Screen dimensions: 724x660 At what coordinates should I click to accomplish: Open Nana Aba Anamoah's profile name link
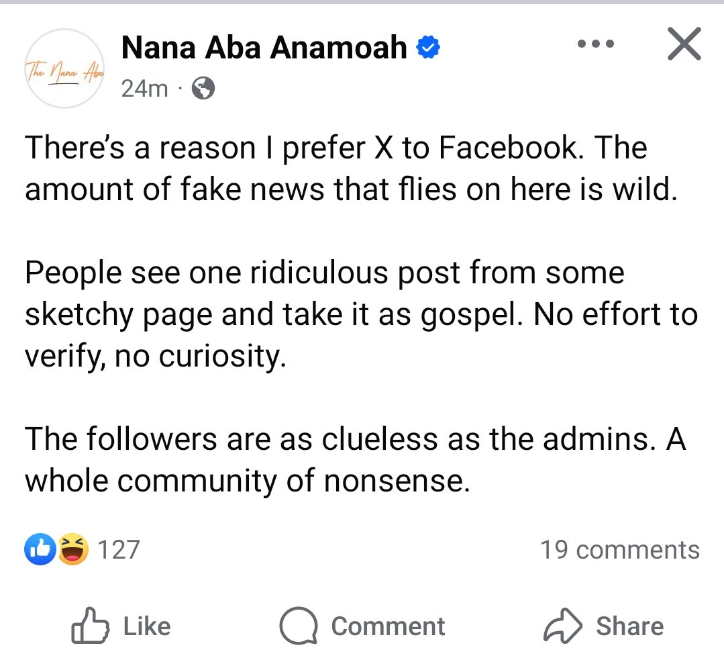pos(264,48)
